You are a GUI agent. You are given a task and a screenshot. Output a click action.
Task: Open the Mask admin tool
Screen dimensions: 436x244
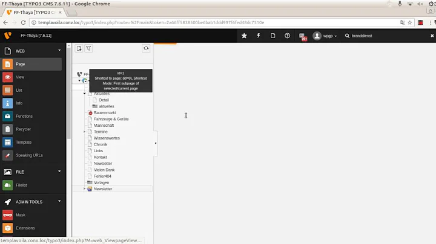[x=31, y=215]
